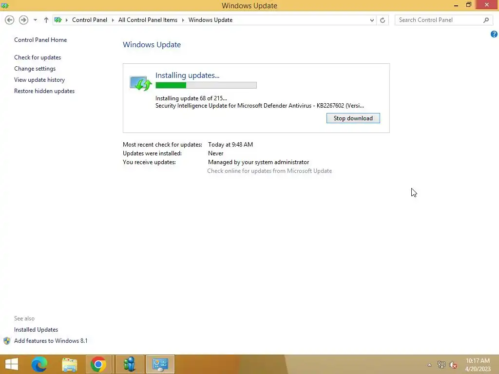Select Control Panel breadcrumb
The width and height of the screenshot is (499, 374).
click(90, 19)
